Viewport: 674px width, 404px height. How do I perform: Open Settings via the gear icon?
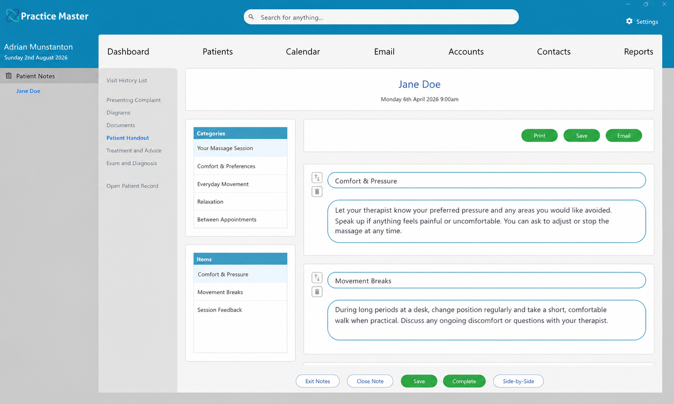pyautogui.click(x=629, y=21)
